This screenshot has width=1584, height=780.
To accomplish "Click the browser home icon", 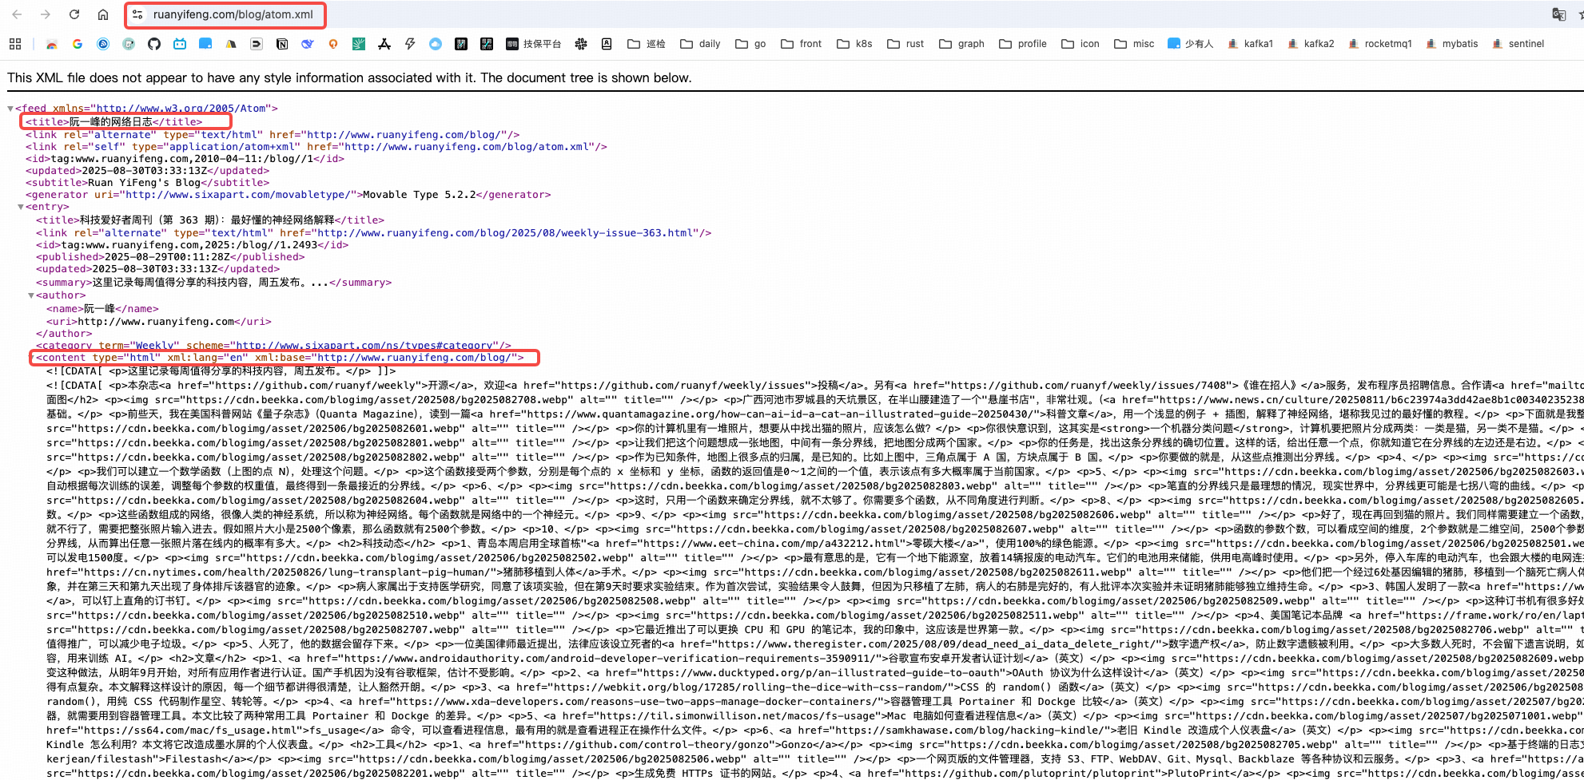I will pyautogui.click(x=103, y=14).
